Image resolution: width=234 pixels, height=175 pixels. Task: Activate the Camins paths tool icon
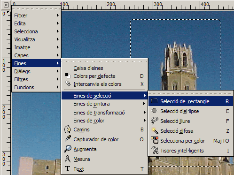click(68, 129)
